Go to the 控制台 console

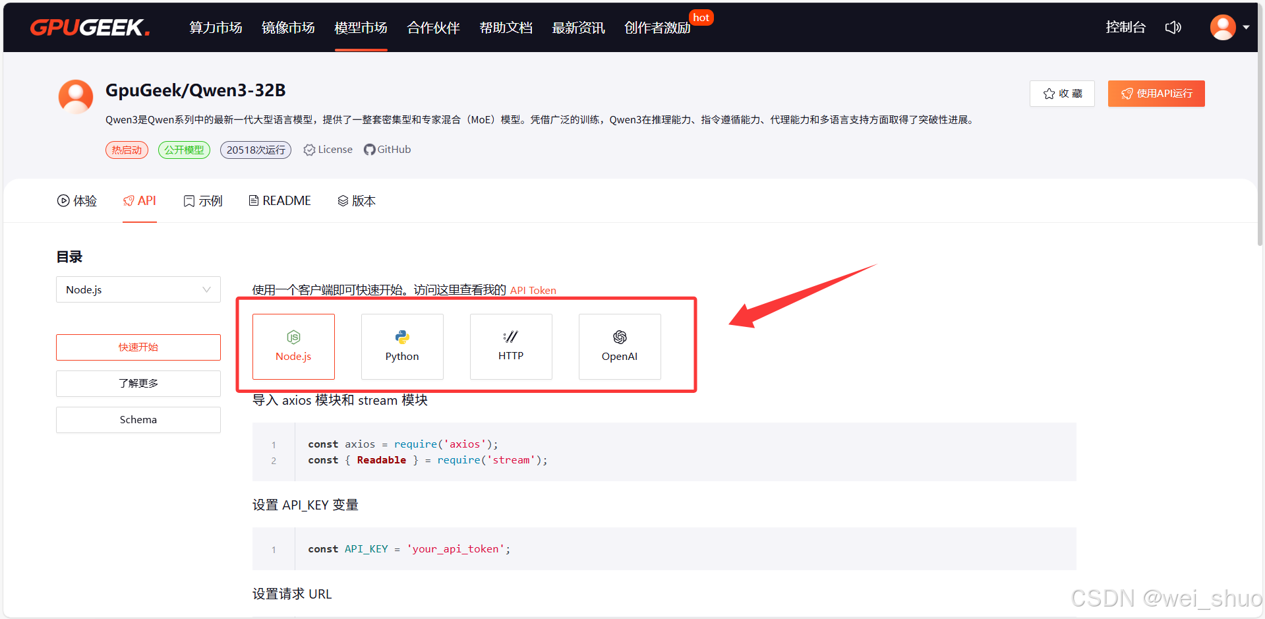tap(1125, 27)
